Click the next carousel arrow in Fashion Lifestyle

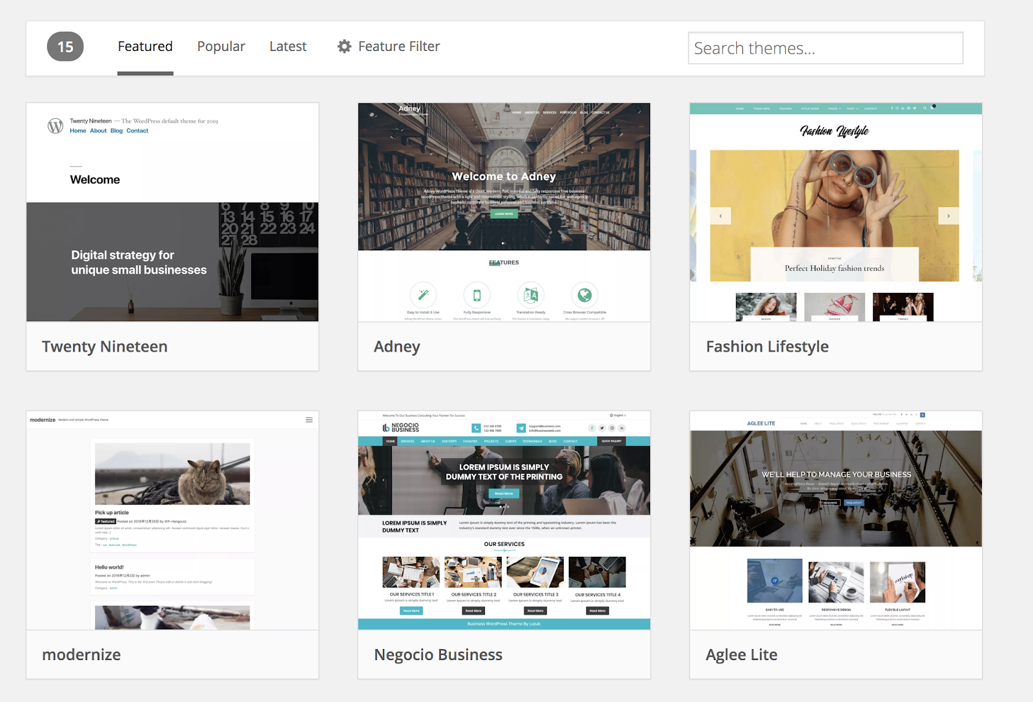[x=948, y=216]
